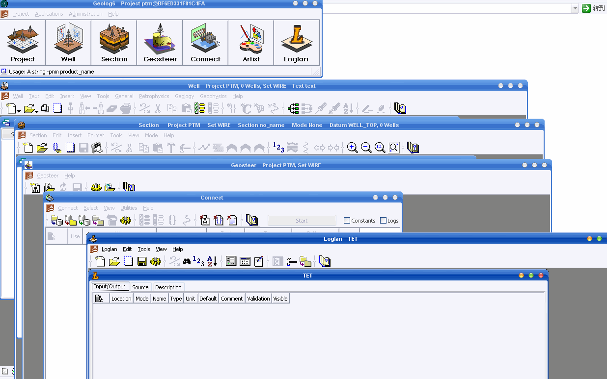Open the Loglan module icon in launcher
Image resolution: width=607 pixels, height=379 pixels.
pos(296,43)
